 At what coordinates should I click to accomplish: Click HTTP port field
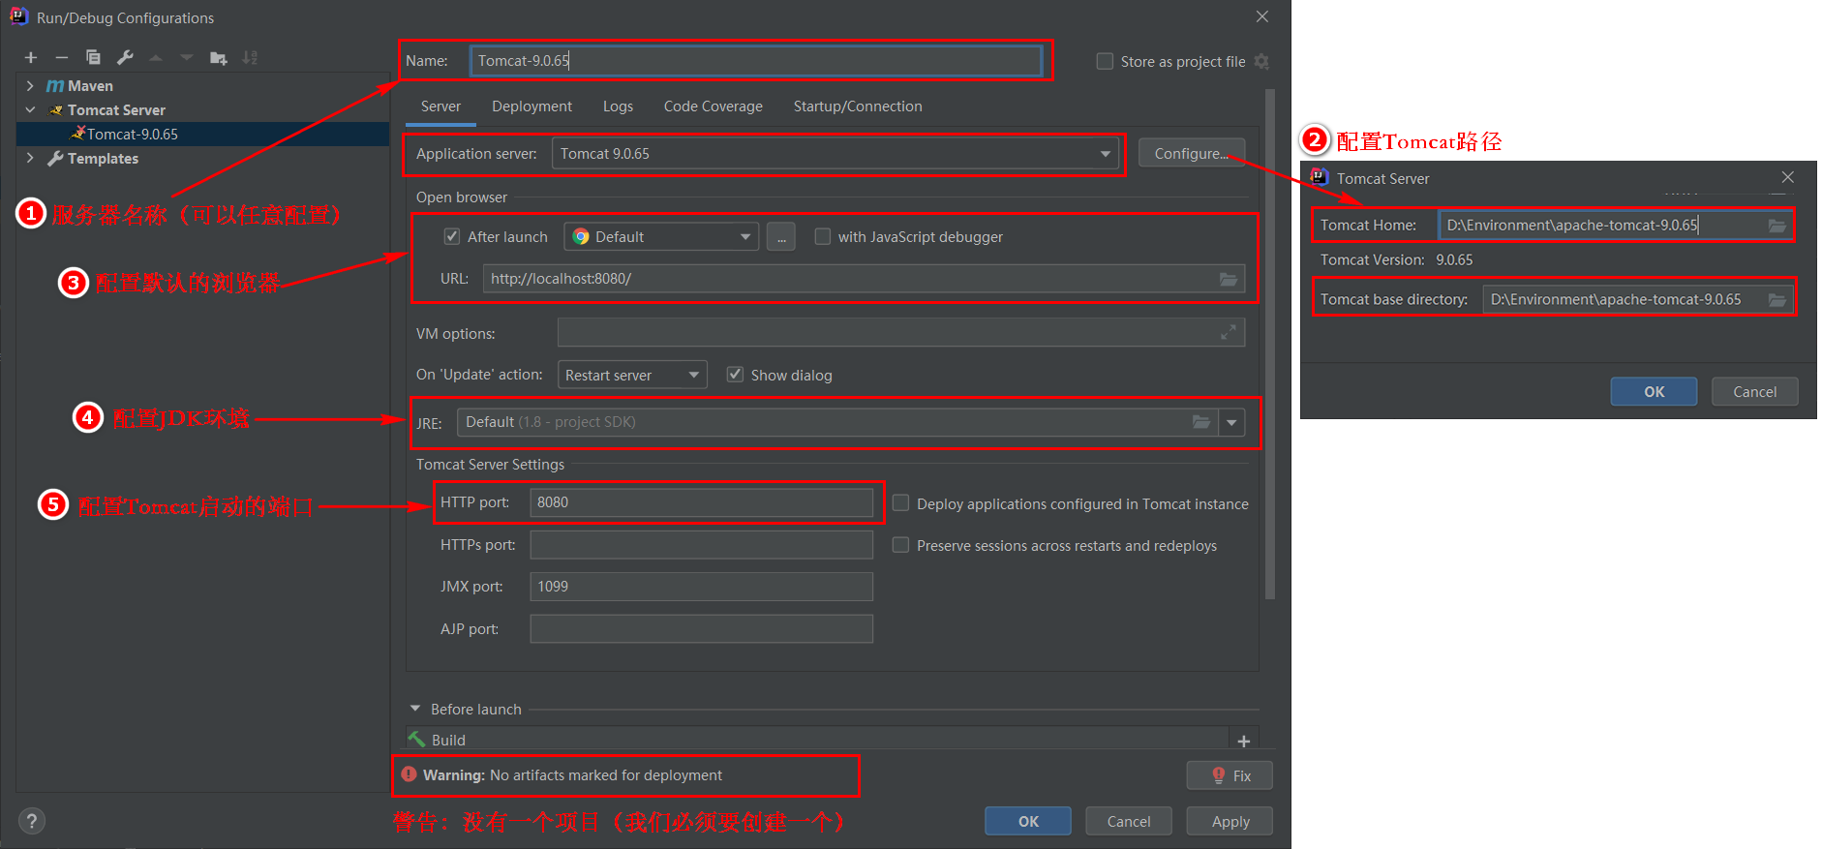click(701, 502)
